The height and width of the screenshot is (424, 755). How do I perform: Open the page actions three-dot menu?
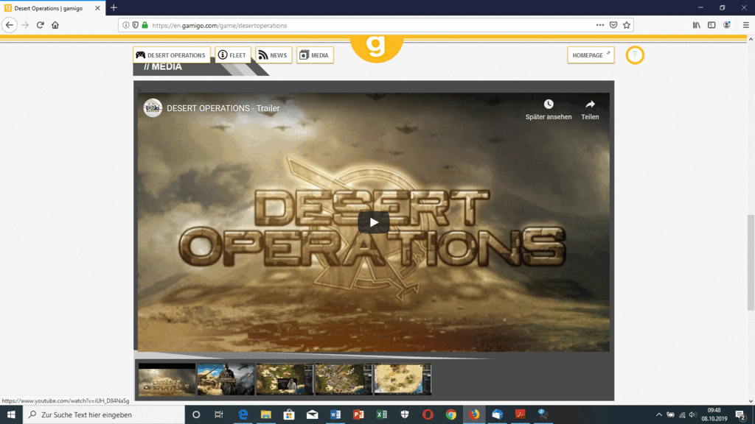click(x=600, y=25)
